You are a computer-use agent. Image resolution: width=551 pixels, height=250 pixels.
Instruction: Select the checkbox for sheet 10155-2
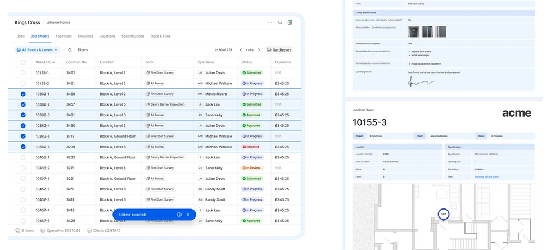(23, 83)
